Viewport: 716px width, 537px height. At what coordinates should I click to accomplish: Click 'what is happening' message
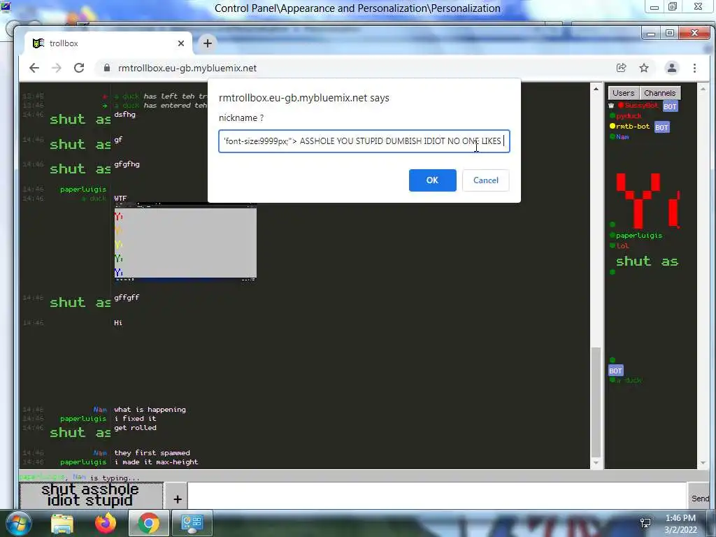click(150, 410)
